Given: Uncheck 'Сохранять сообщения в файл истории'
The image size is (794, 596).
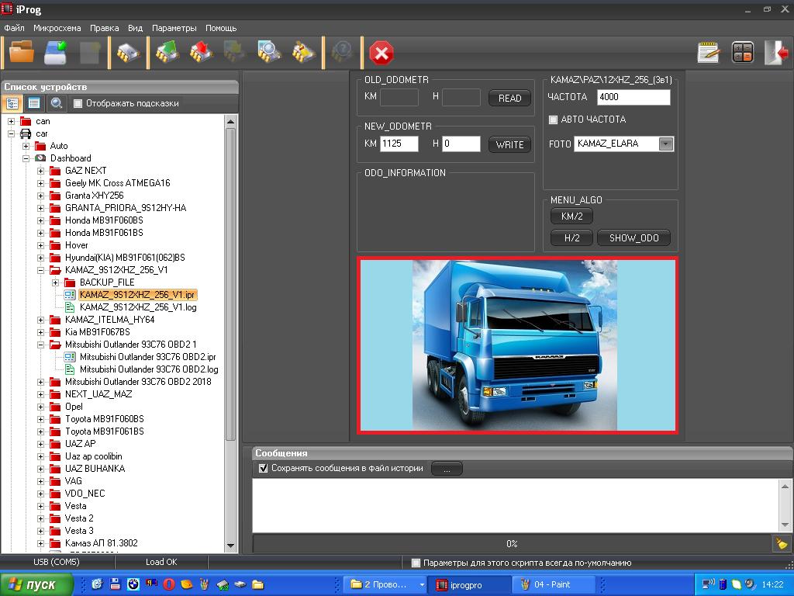Looking at the screenshot, I should pos(264,468).
